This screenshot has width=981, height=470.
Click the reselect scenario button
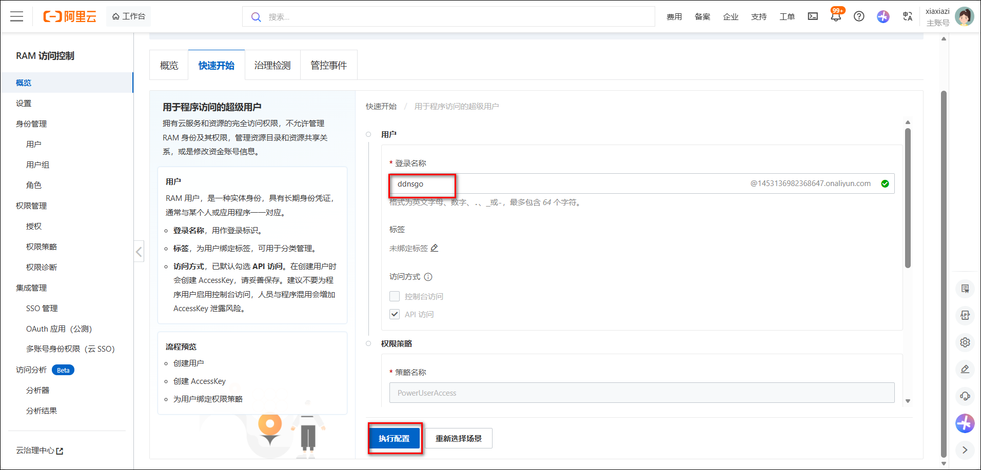459,438
